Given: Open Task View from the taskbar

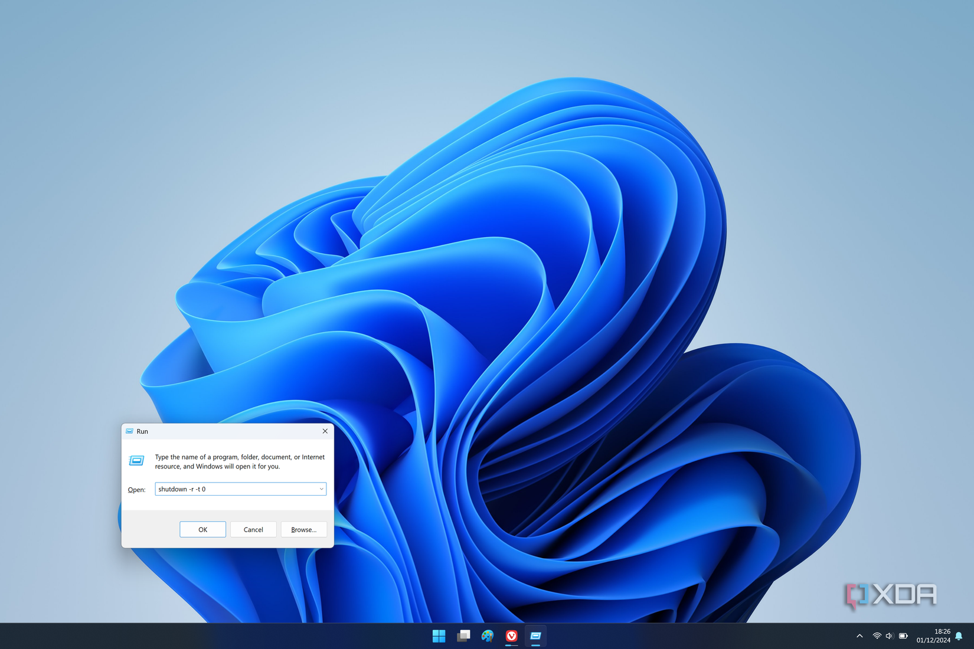Looking at the screenshot, I should (463, 636).
